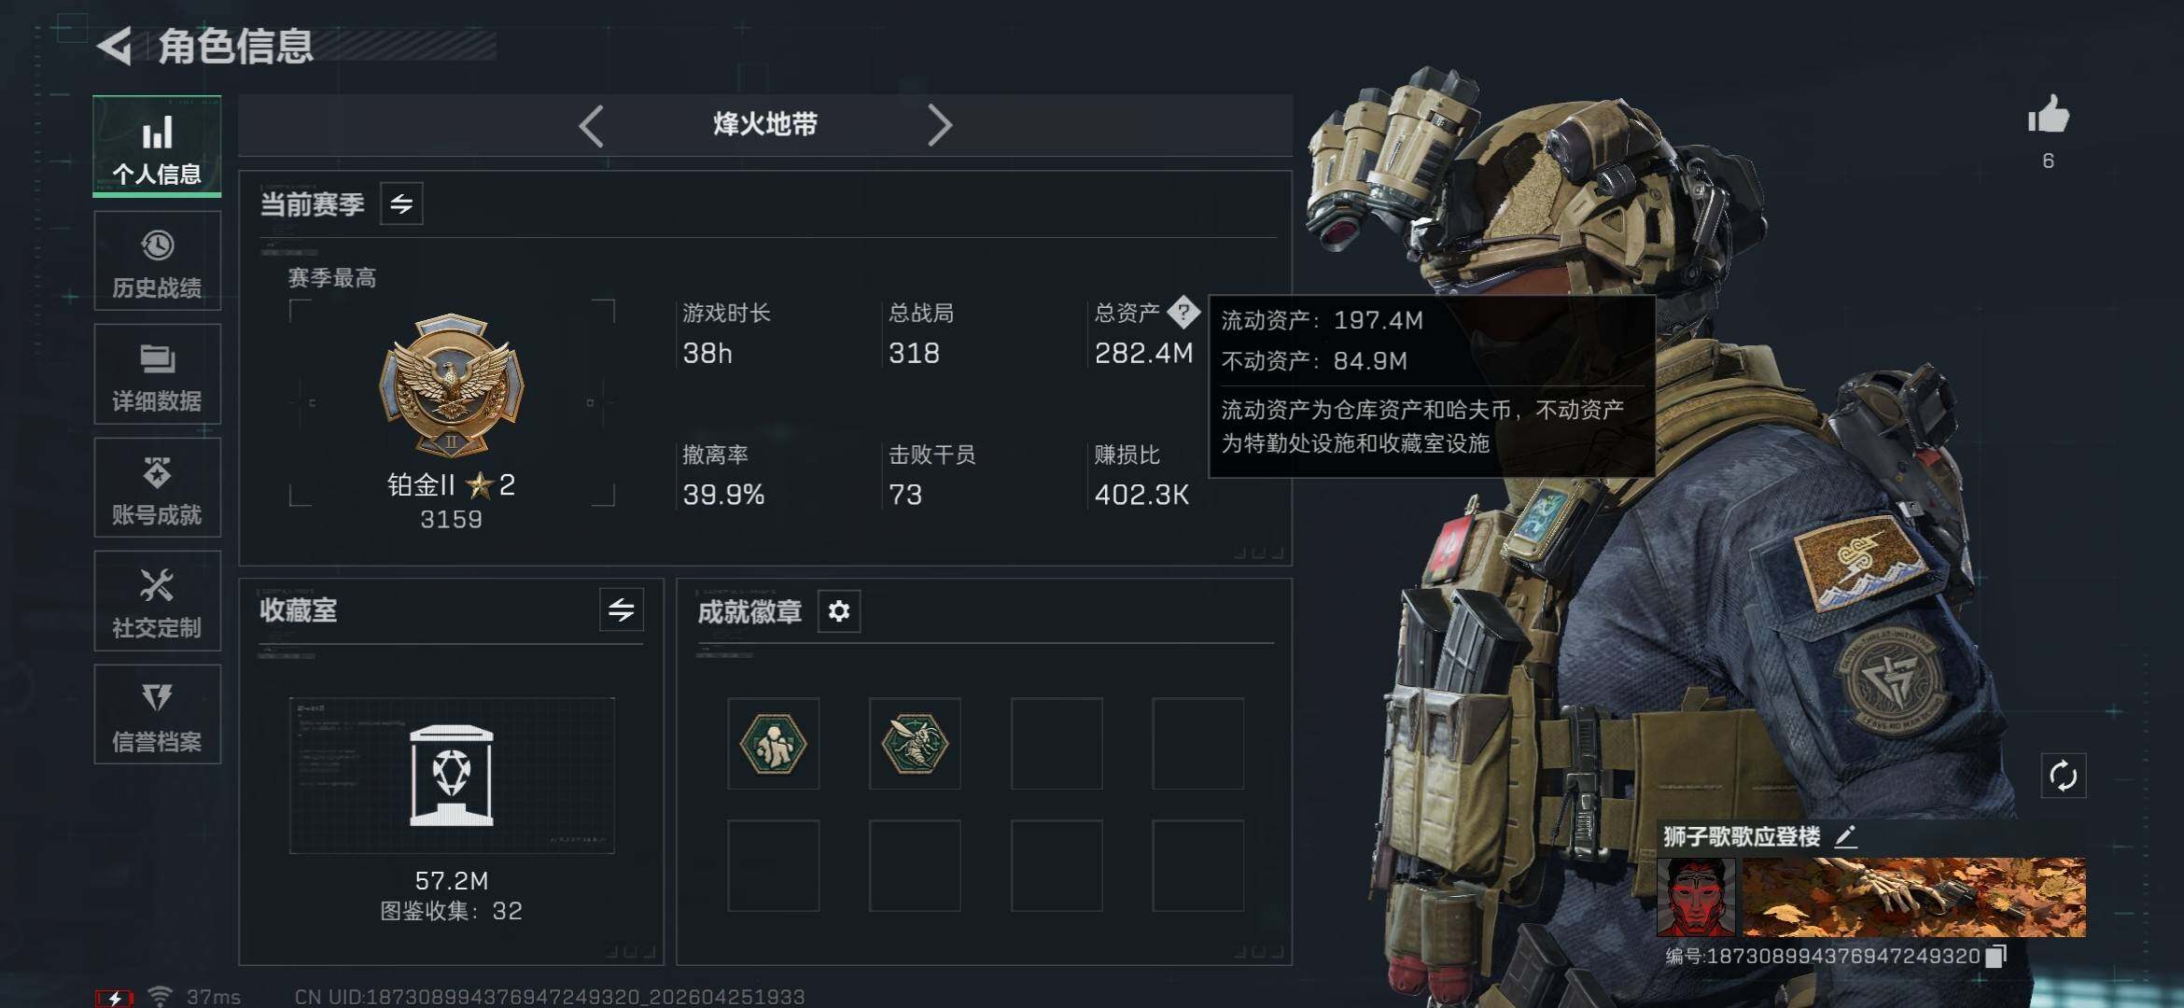Go back using the arrow beside 角色信息
2184x1008 pixels.
point(115,47)
